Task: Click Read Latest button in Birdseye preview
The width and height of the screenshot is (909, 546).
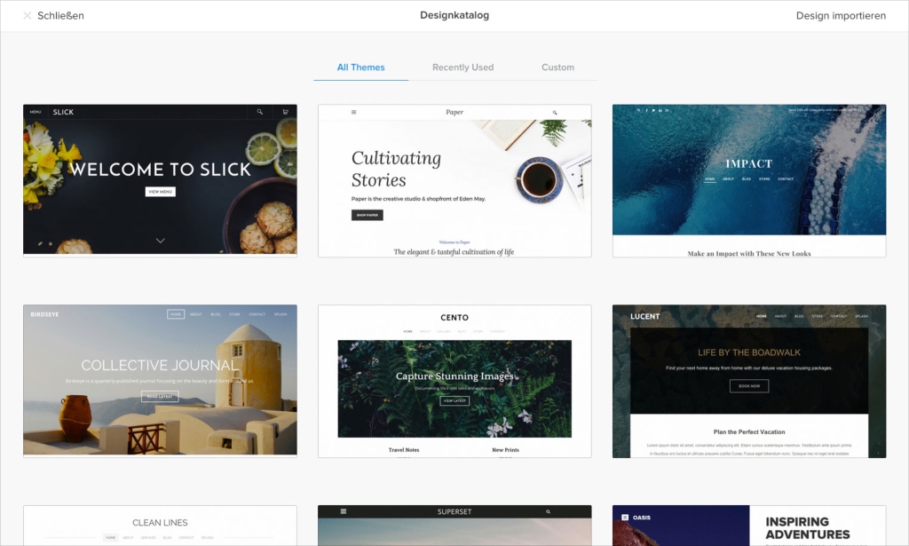Action: [x=160, y=397]
